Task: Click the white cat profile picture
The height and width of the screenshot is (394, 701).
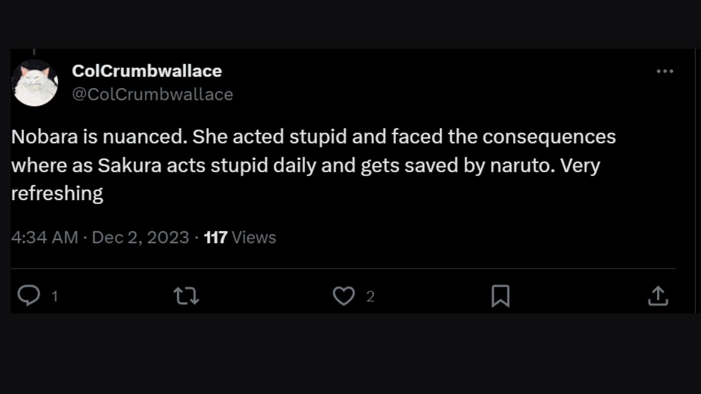Action: (x=35, y=83)
